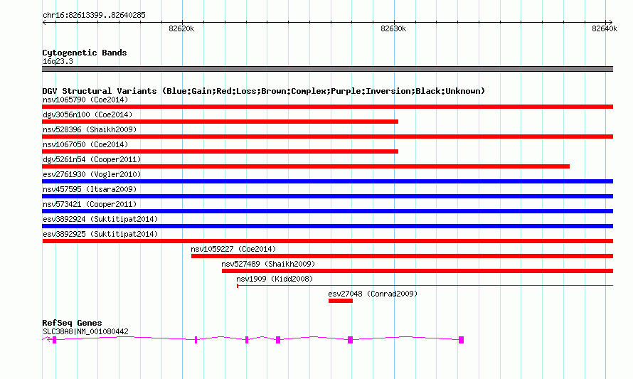Click the nsv527489 (Shaikh2009) label
This screenshot has width=633, height=379.
[268, 264]
